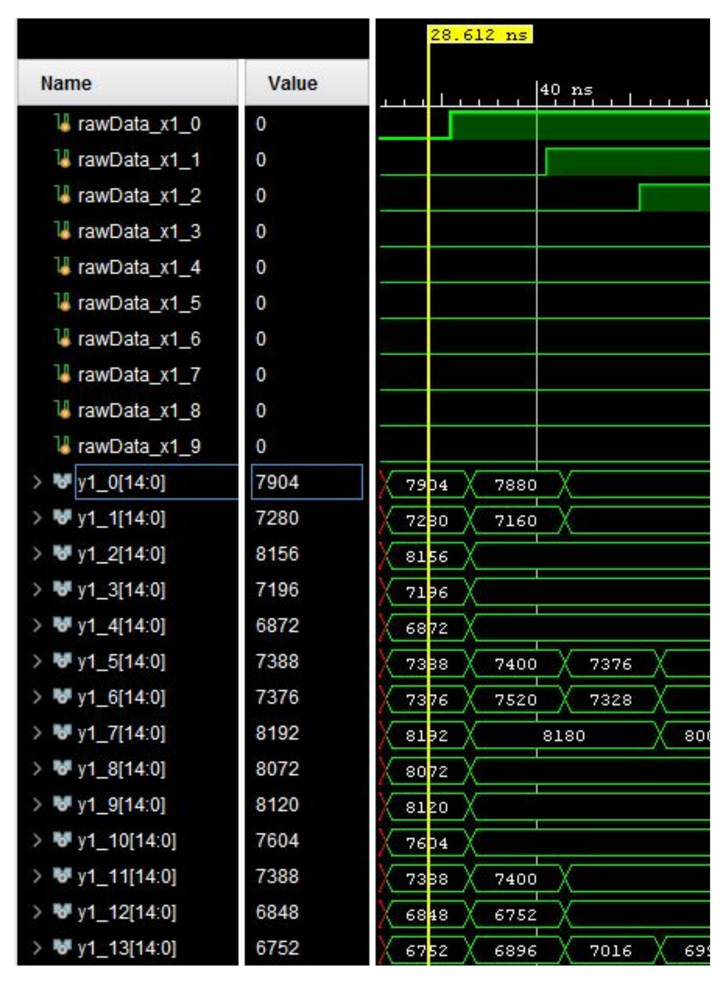Click the signal icon beside rawData_x1_7

click(x=63, y=374)
